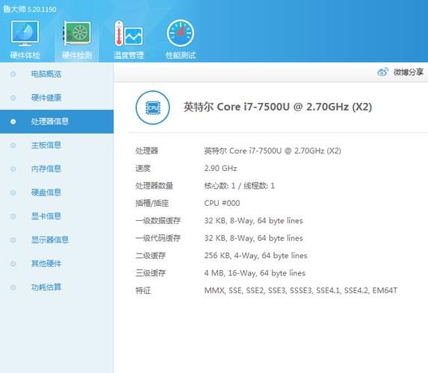Click the 2.90 GHz speed value
This screenshot has width=428, height=373.
220,169
